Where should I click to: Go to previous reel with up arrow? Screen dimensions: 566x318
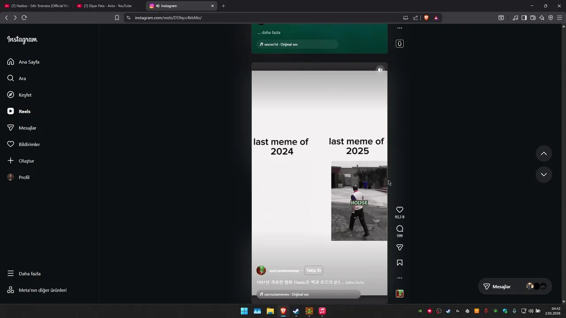tap(544, 153)
